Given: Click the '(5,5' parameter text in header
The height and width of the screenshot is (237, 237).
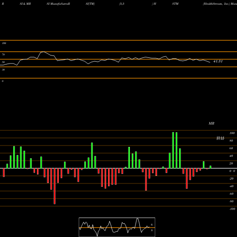Looking at the screenshot, I should (122, 4).
